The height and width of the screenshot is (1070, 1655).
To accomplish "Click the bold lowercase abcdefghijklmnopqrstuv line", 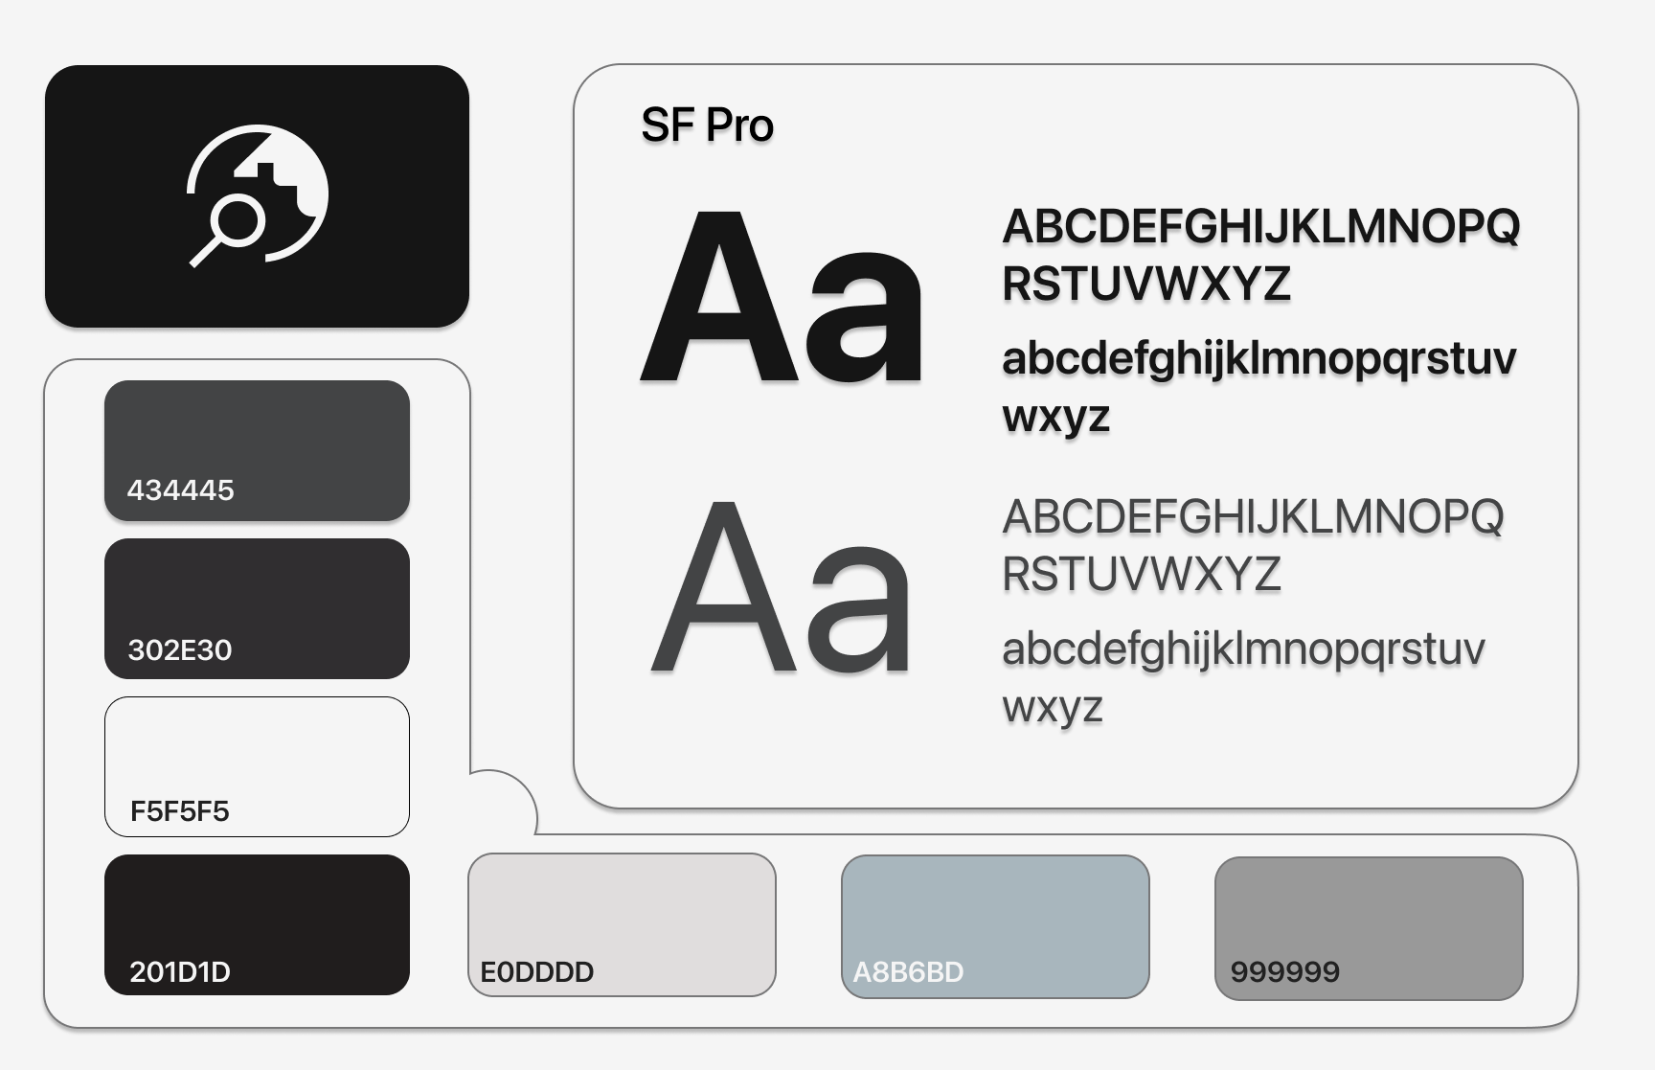I will tap(1259, 359).
